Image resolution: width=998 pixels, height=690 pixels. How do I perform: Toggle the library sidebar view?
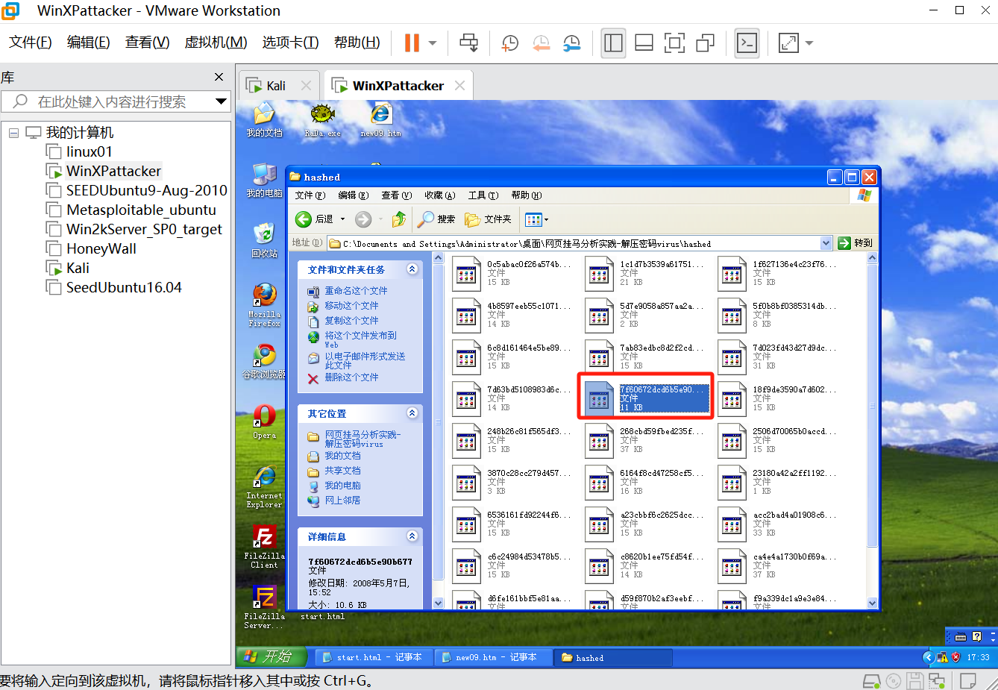[613, 43]
